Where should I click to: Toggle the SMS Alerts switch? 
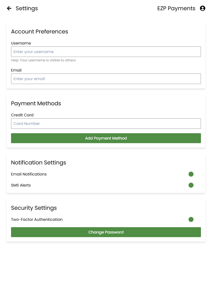coord(191,185)
